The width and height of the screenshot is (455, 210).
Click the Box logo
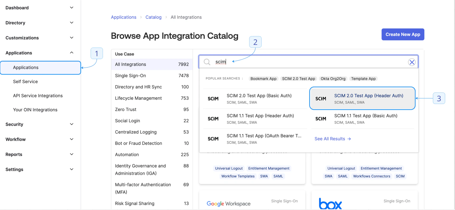tap(330, 204)
